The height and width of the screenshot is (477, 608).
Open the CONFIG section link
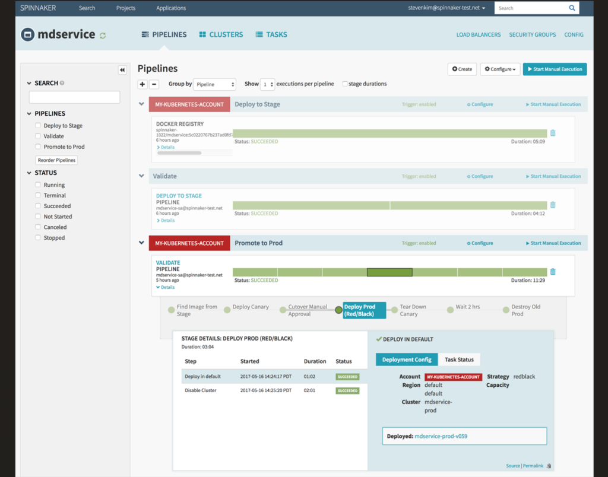click(x=574, y=34)
